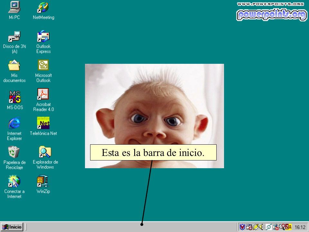Select the MS-DOS shortcut icon
Screen dimensions: 309x232
tap(15, 100)
